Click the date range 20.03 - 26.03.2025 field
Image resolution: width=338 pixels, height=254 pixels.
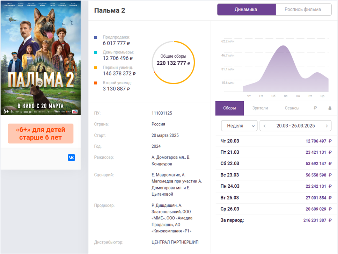295,126
